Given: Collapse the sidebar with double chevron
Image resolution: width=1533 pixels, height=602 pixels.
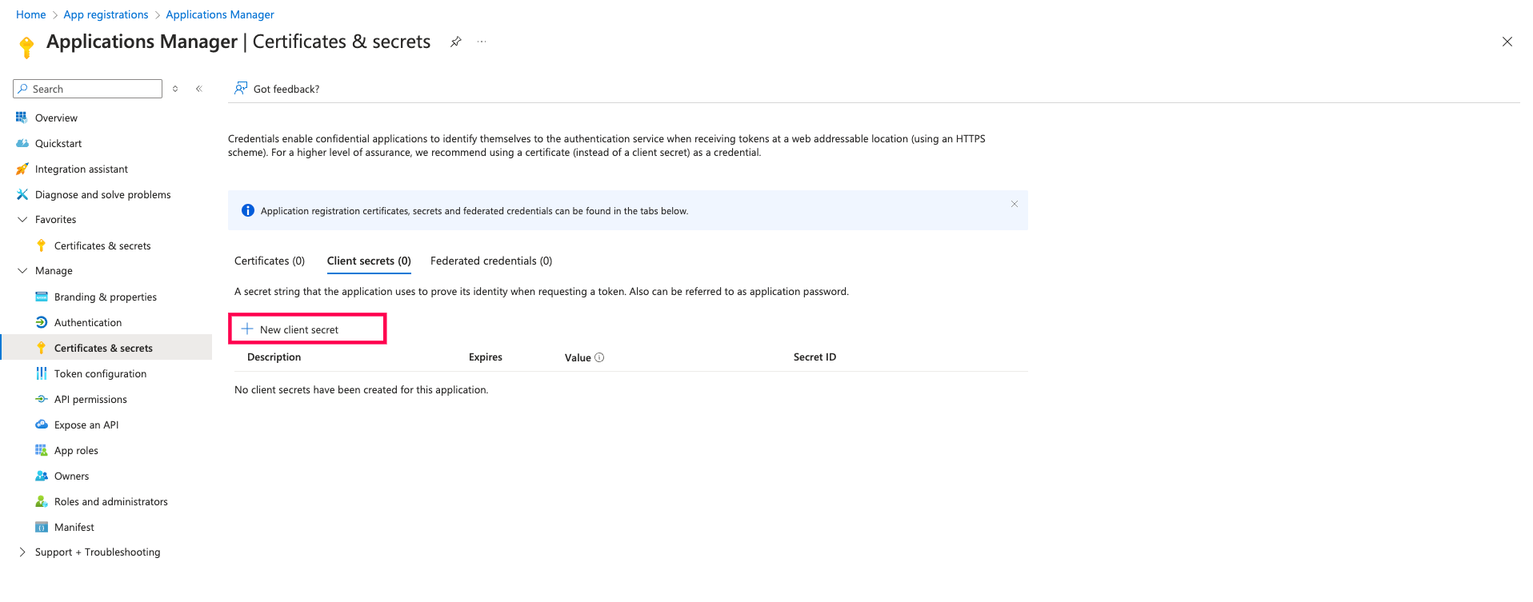Looking at the screenshot, I should 199,89.
